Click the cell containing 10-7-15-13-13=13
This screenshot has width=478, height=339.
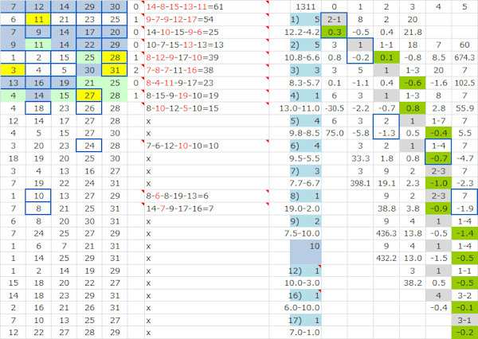(x=206, y=45)
